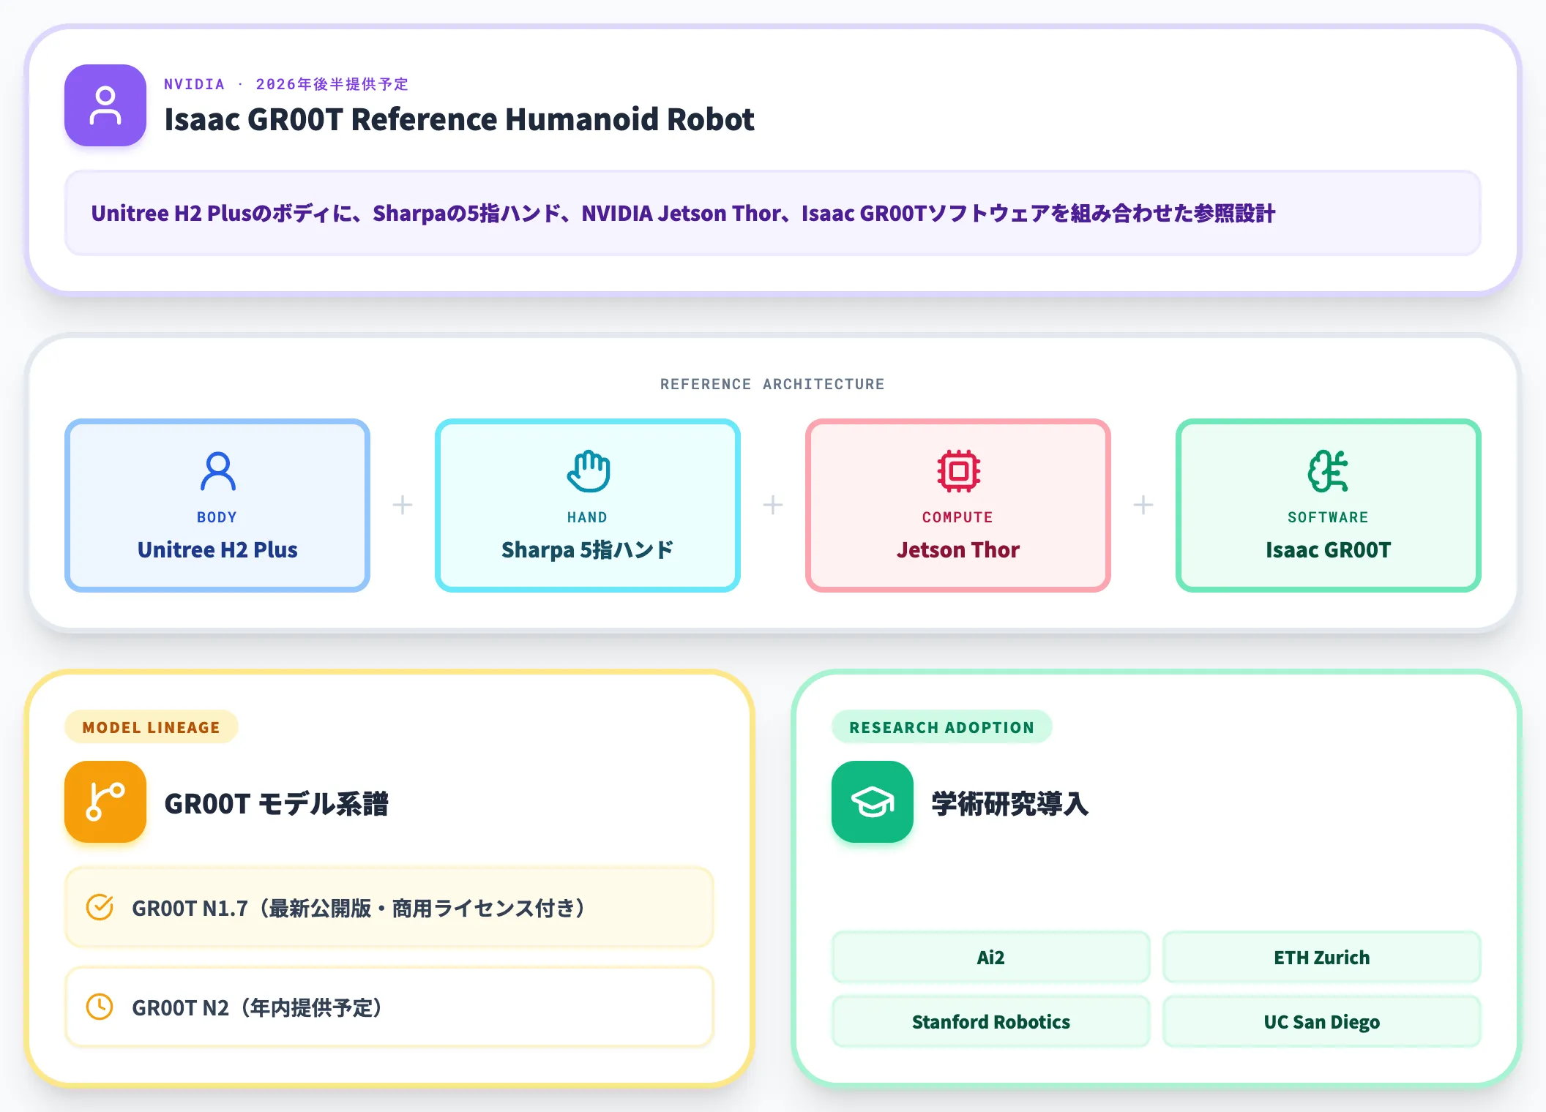1546x1112 pixels.
Task: Click the check-circle icon next to GR00T N1.7
Action: [100, 907]
